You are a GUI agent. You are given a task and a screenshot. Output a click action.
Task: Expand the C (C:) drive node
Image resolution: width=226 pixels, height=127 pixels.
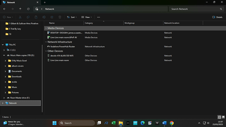(4, 50)
